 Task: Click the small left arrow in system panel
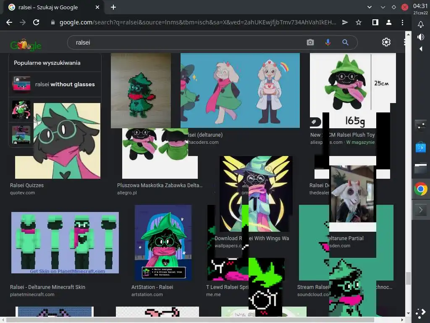(x=421, y=49)
